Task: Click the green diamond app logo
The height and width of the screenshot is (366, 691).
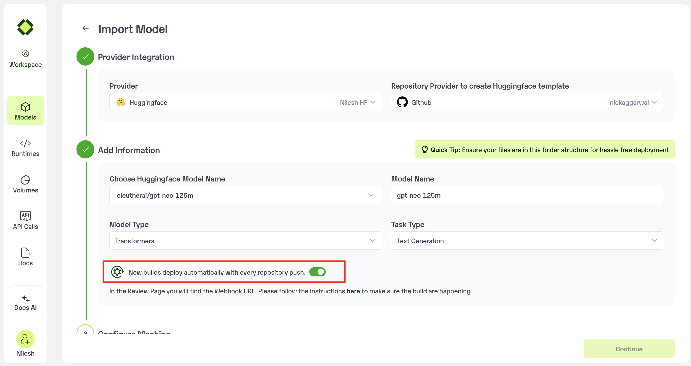Action: point(25,27)
